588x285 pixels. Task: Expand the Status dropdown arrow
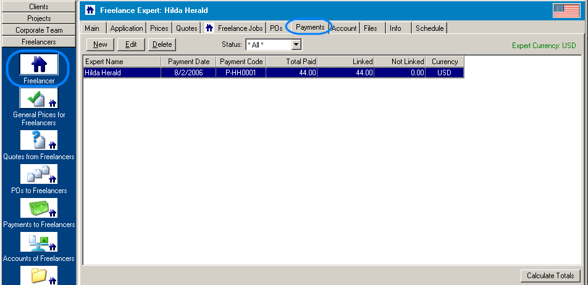point(296,44)
